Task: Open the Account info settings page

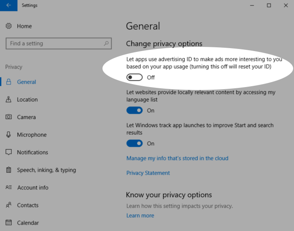Action: pos(32,187)
